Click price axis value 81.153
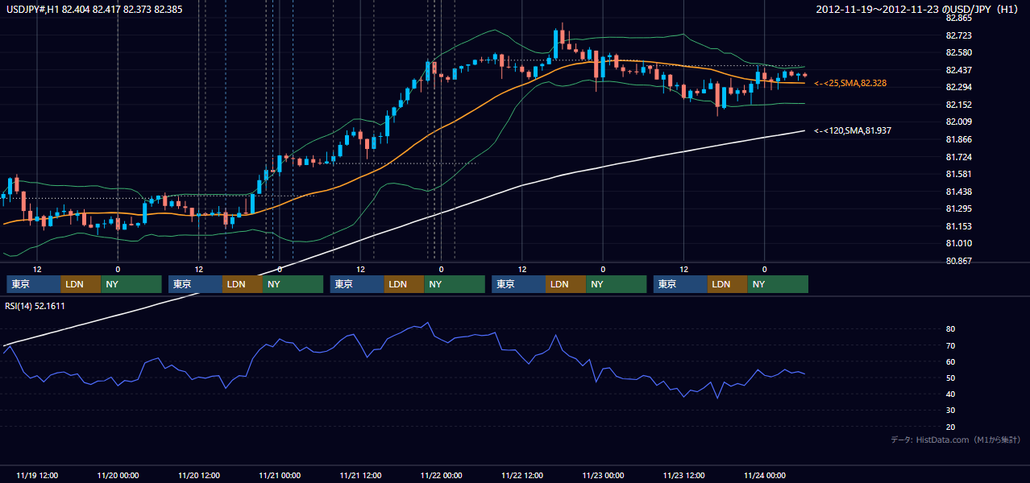This screenshot has height=483, width=1030. coord(959,226)
